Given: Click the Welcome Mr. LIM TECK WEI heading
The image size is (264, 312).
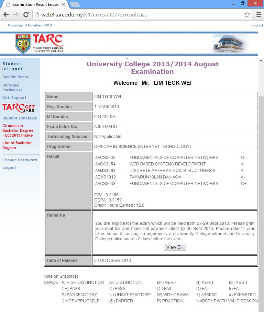Looking at the screenshot, I should pyautogui.click(x=152, y=83).
